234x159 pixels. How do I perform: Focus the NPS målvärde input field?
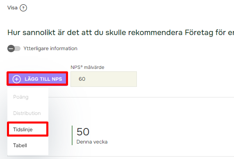coord(104,79)
